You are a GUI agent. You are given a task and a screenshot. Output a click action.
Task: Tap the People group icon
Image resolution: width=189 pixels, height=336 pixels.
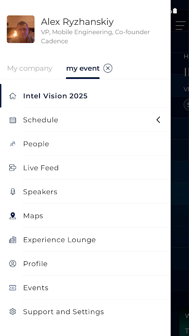pos(13,144)
